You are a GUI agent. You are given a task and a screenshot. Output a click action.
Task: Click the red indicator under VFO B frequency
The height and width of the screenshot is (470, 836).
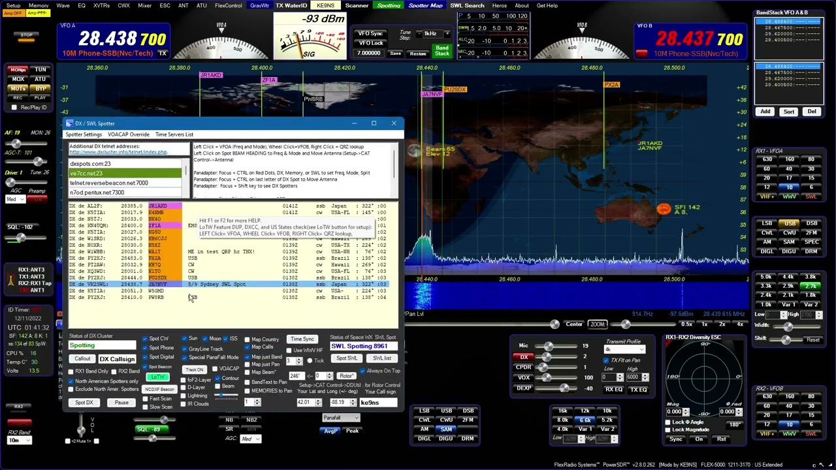click(x=641, y=54)
